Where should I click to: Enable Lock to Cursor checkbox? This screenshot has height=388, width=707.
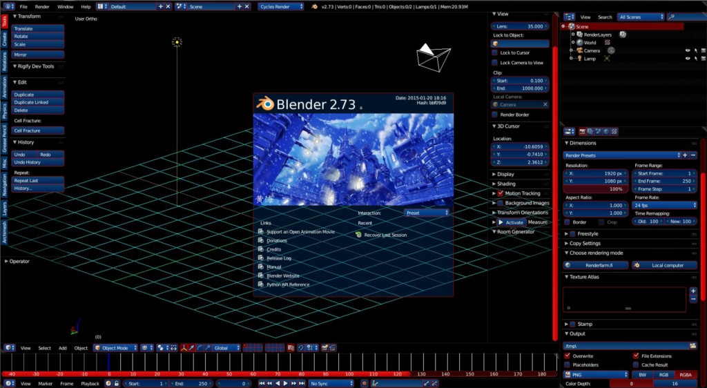[x=495, y=52]
